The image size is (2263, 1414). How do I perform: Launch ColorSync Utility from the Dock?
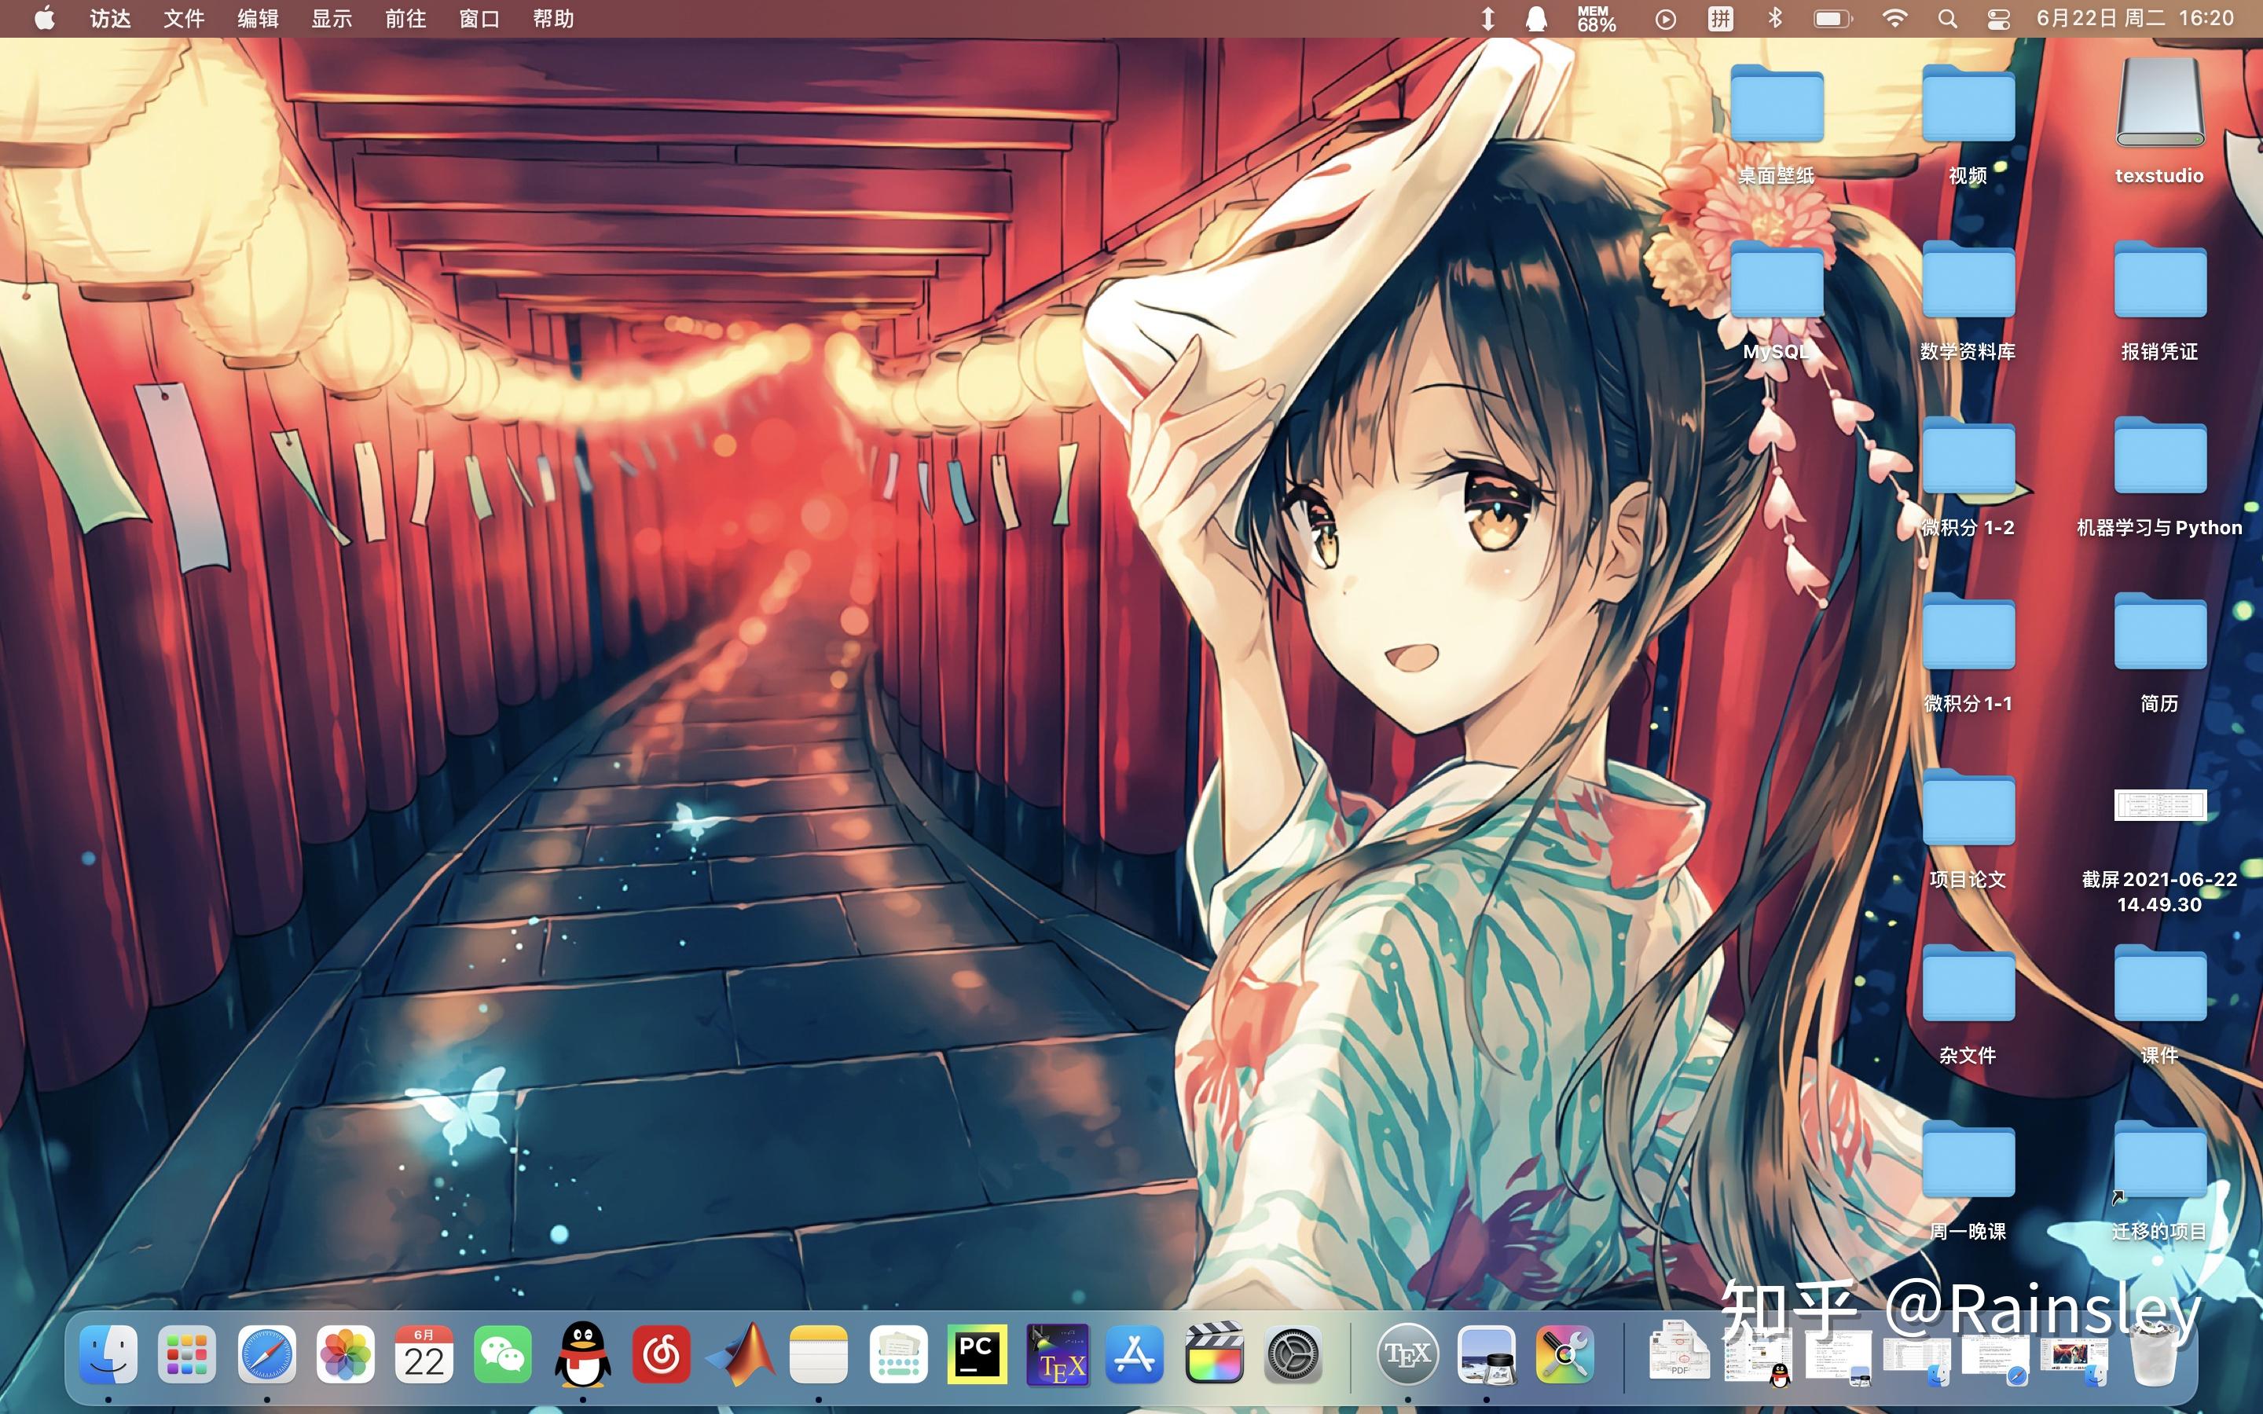1565,1354
